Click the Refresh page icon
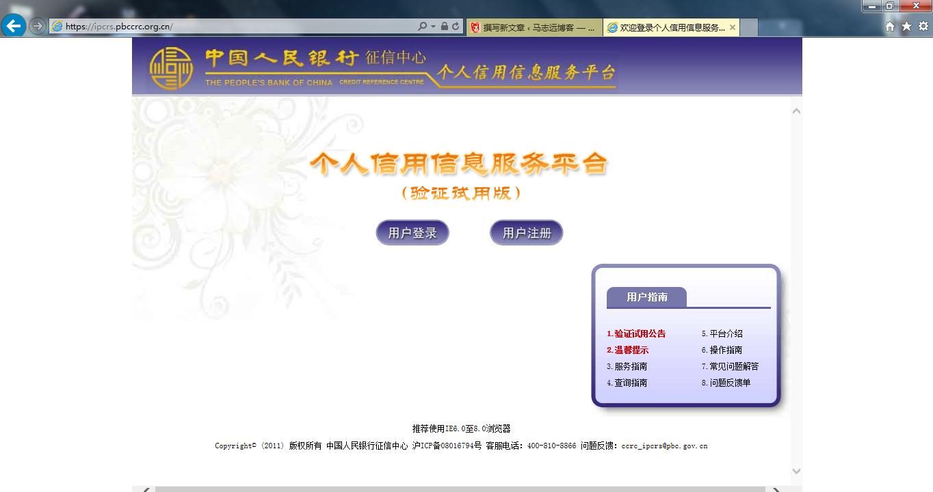The image size is (933, 492). click(456, 26)
